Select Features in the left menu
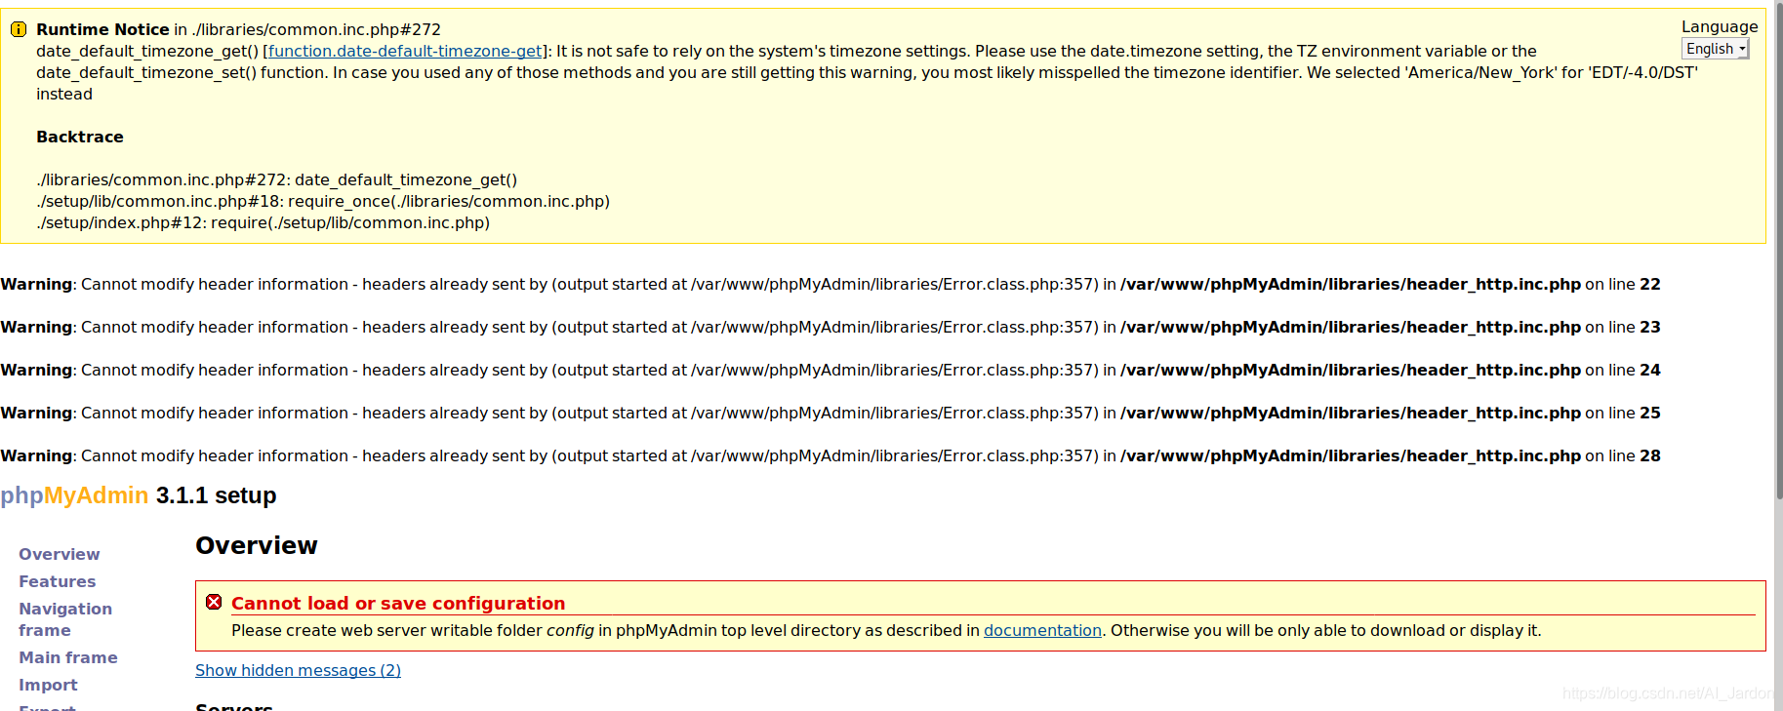Screen dimensions: 1783x711 [58, 581]
